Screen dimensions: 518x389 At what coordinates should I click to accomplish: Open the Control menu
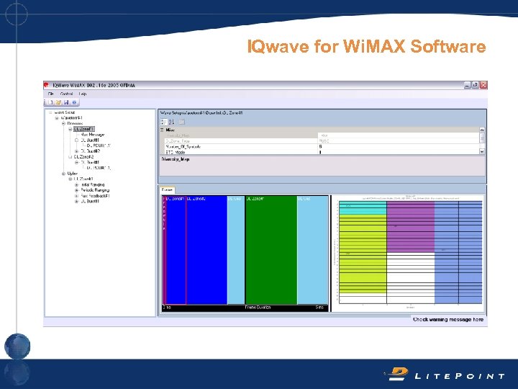pos(67,94)
